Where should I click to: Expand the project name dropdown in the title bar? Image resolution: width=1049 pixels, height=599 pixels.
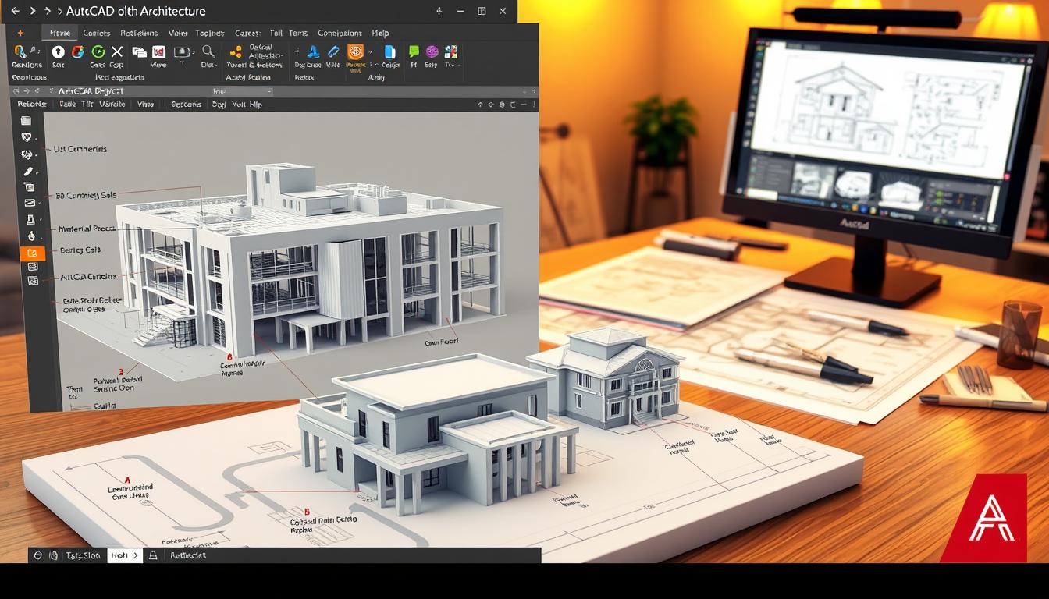(268, 91)
